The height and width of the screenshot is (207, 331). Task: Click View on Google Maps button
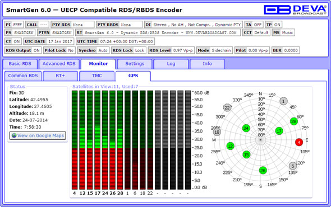38,135
